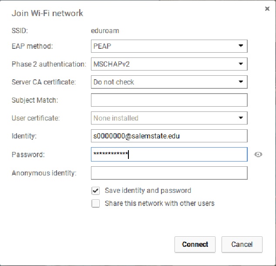Click the PEAP selected value

[102, 46]
